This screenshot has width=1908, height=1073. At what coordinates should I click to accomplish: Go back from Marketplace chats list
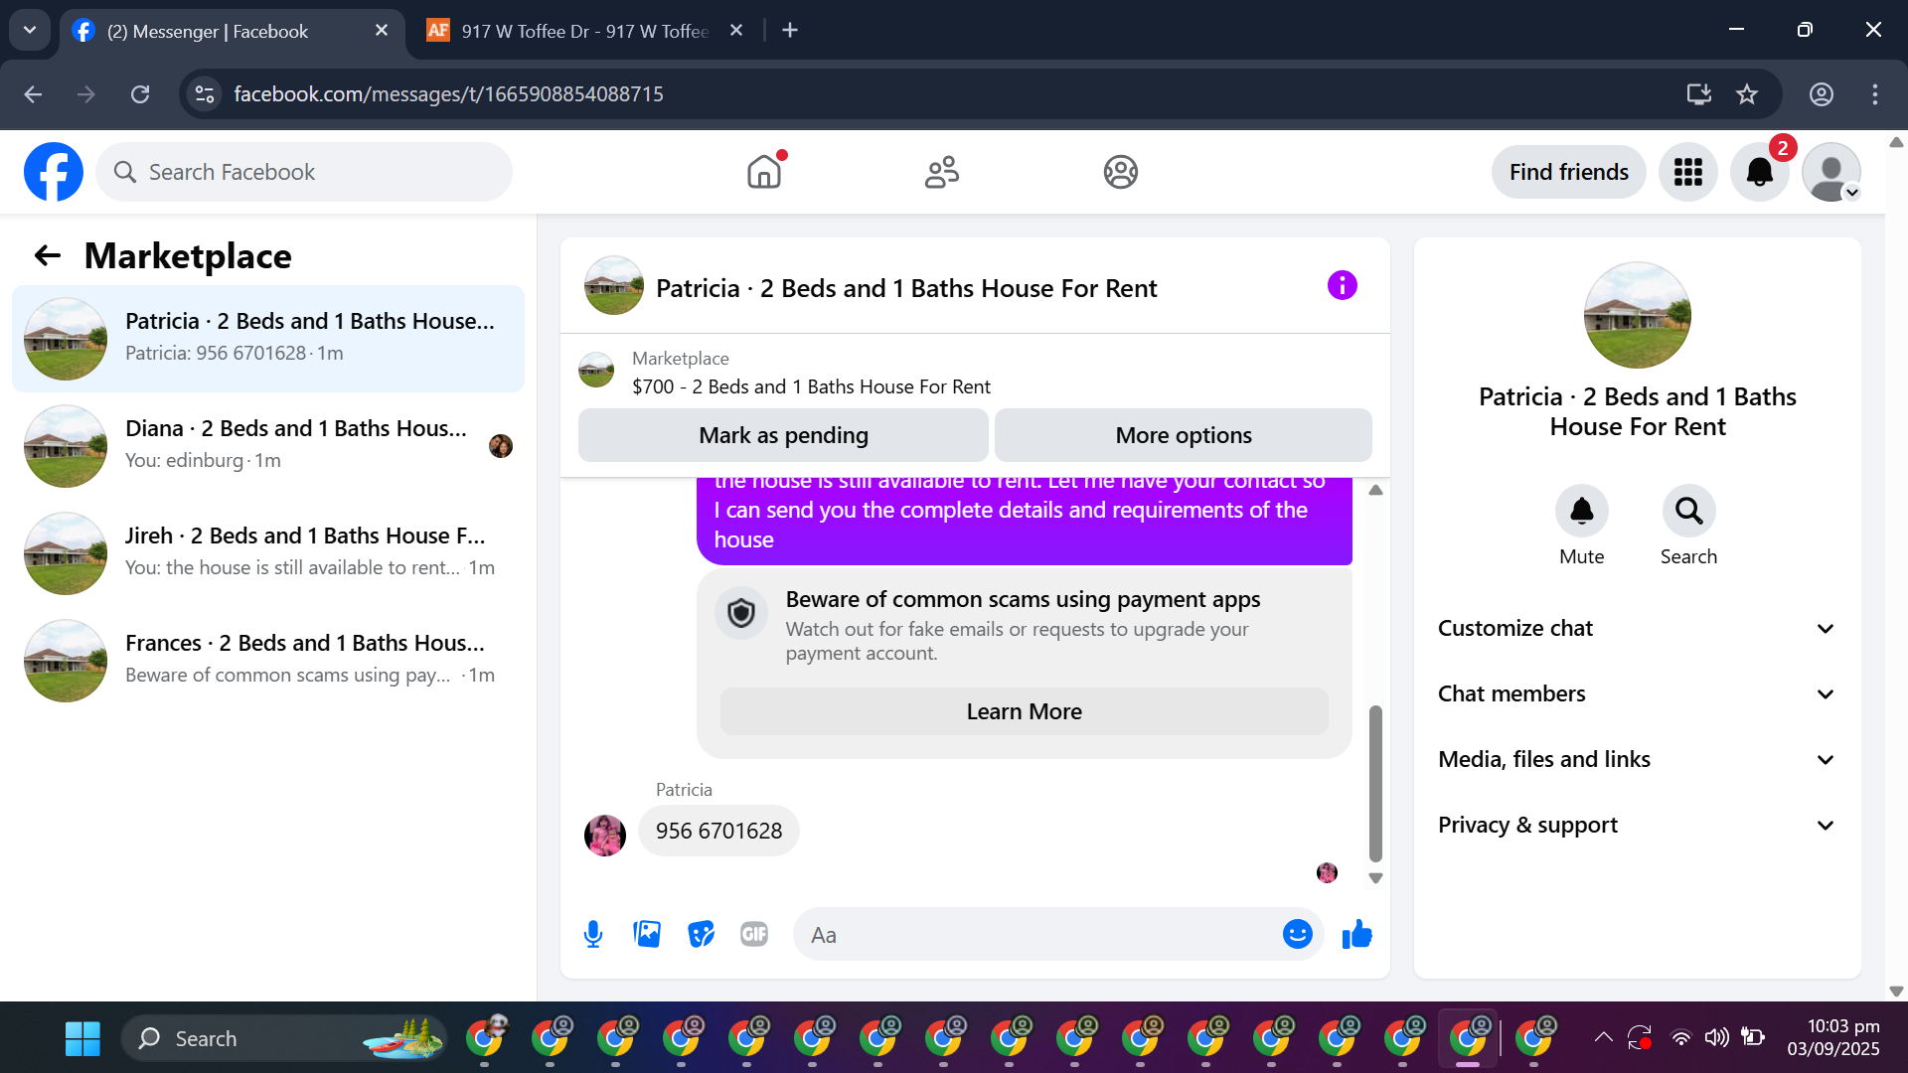pyautogui.click(x=48, y=256)
